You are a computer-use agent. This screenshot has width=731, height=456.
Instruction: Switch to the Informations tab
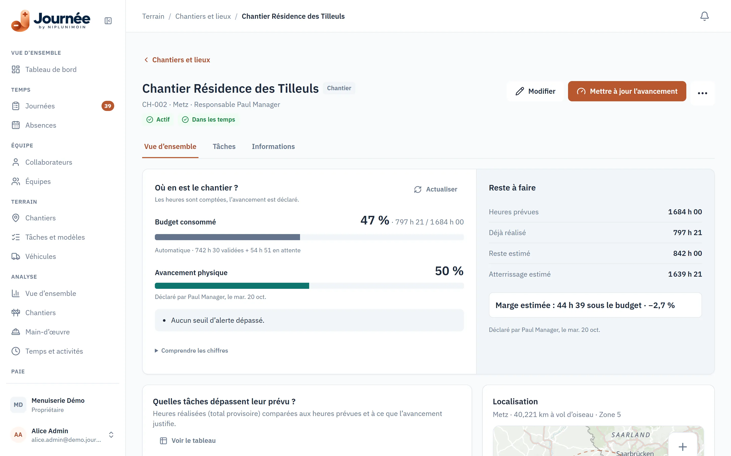273,147
